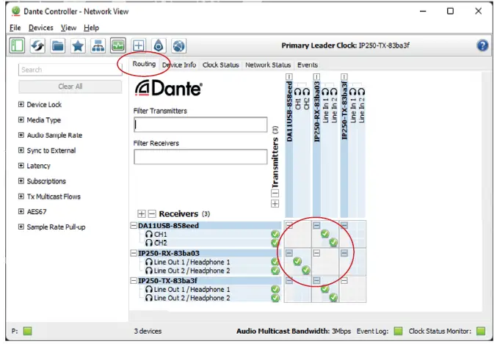497x344 pixels.
Task: Collapse the DA11USB-858eed receiver row
Action: [134, 225]
